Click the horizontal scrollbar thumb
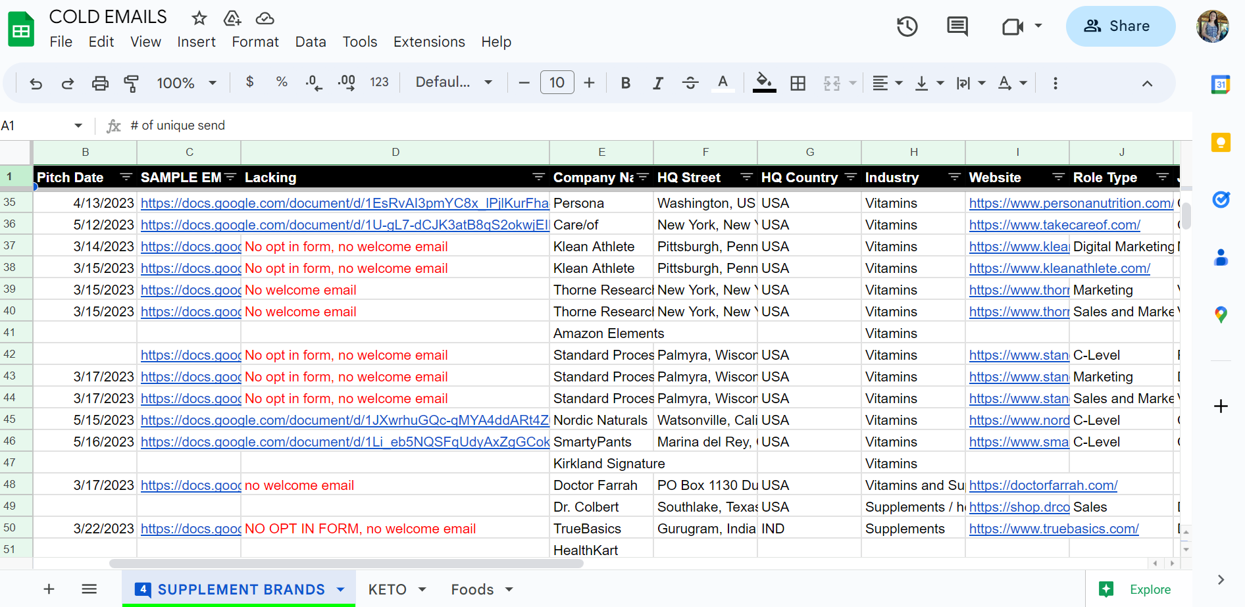This screenshot has width=1245, height=607. (x=346, y=564)
